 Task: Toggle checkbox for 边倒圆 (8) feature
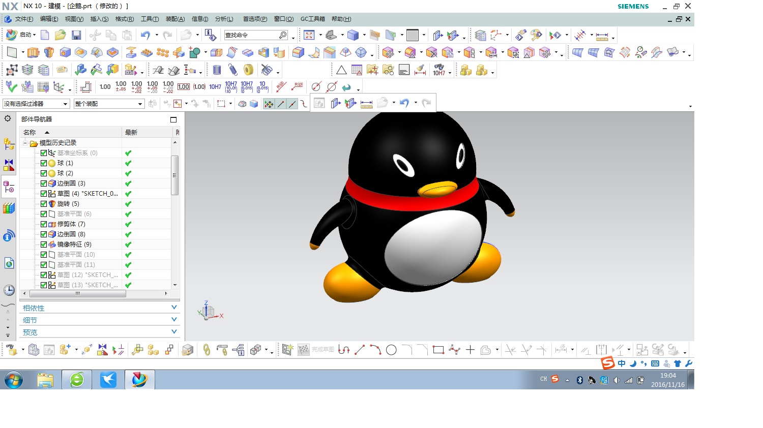tap(44, 234)
